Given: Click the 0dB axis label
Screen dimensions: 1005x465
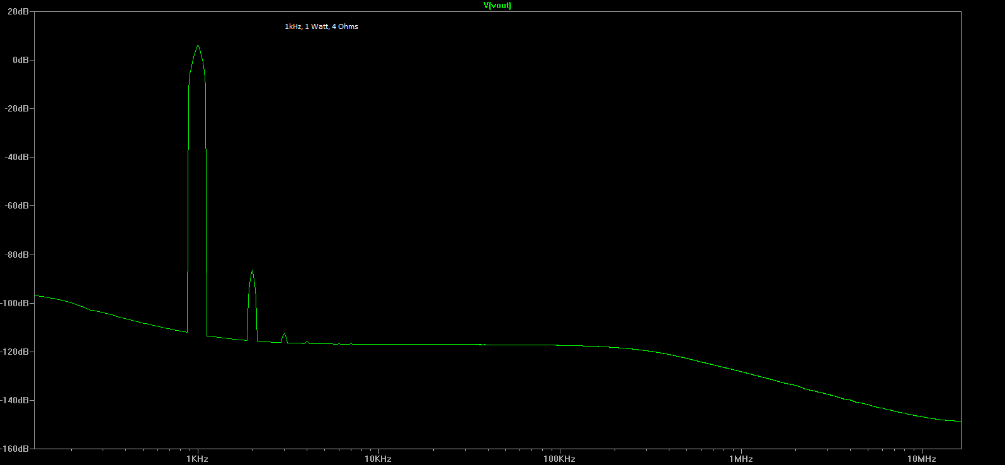Looking at the screenshot, I should click(x=20, y=60).
